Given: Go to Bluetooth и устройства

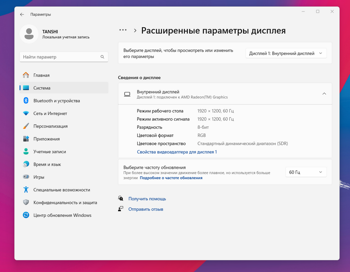Looking at the screenshot, I should (x=64, y=101).
